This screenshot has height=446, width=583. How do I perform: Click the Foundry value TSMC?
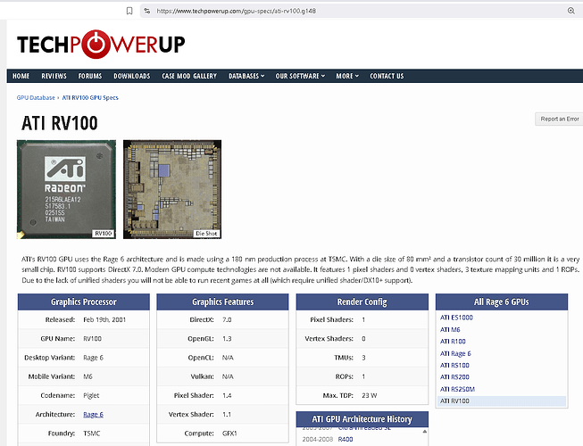(x=91, y=434)
